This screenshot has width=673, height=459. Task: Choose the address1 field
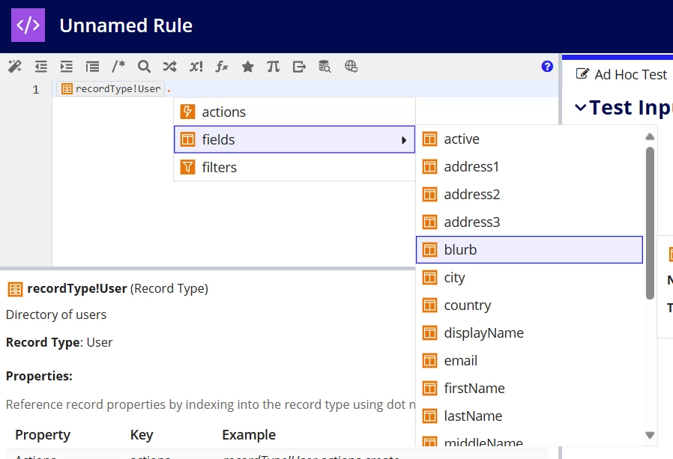click(x=530, y=166)
